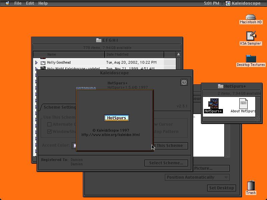Click the albie.org URL text
267x200 pixels.
[x=111, y=135]
